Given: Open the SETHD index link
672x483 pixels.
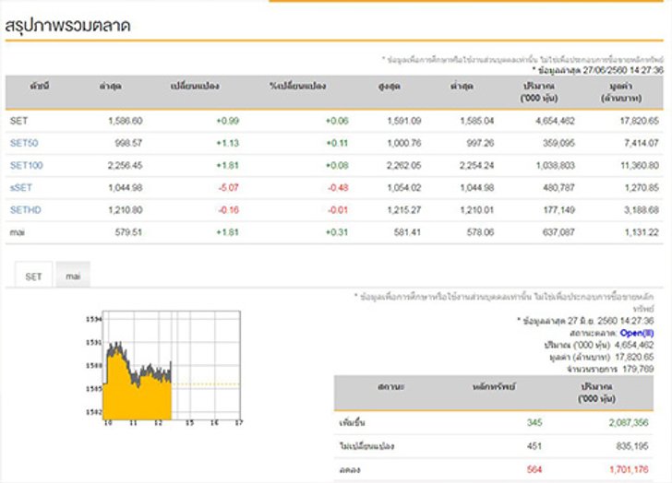Looking at the screenshot, I should 26,209.
